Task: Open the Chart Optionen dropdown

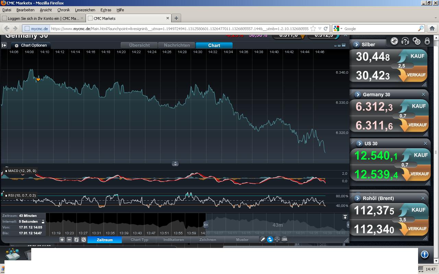Action: (31, 45)
